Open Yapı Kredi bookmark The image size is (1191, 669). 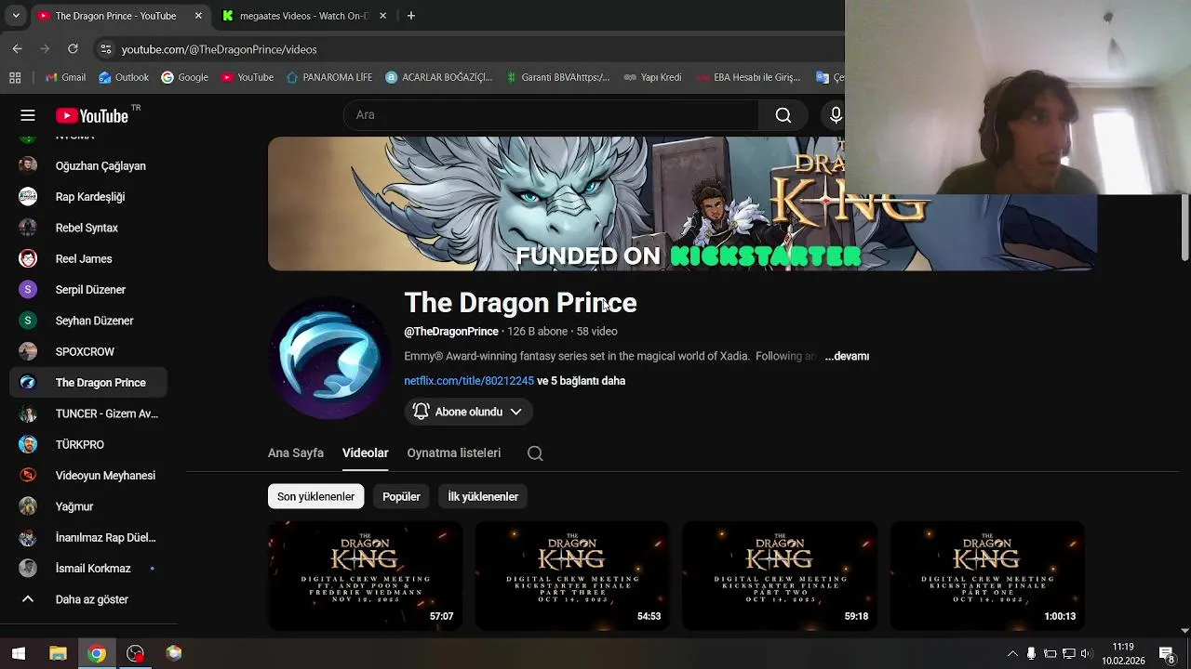click(652, 77)
